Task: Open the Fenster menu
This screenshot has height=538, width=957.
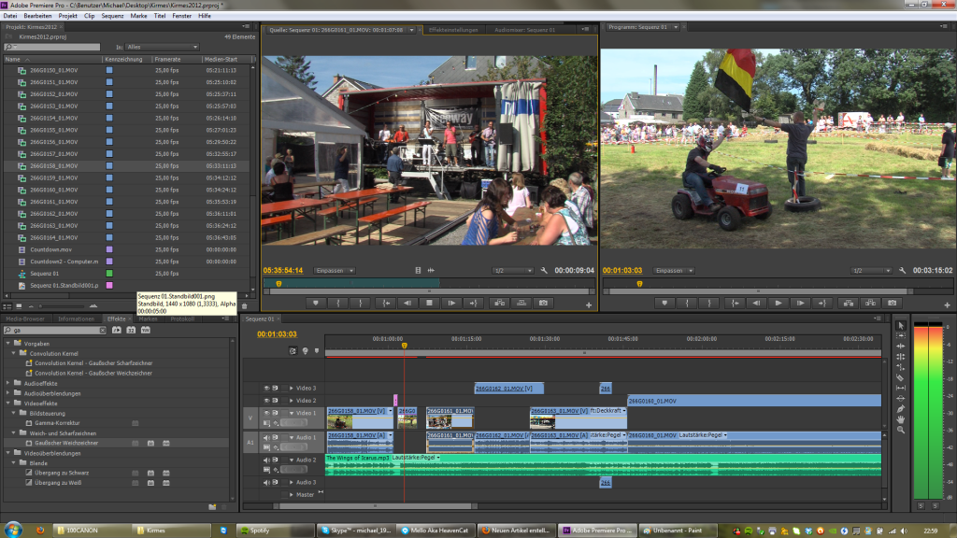Action: pyautogui.click(x=182, y=16)
